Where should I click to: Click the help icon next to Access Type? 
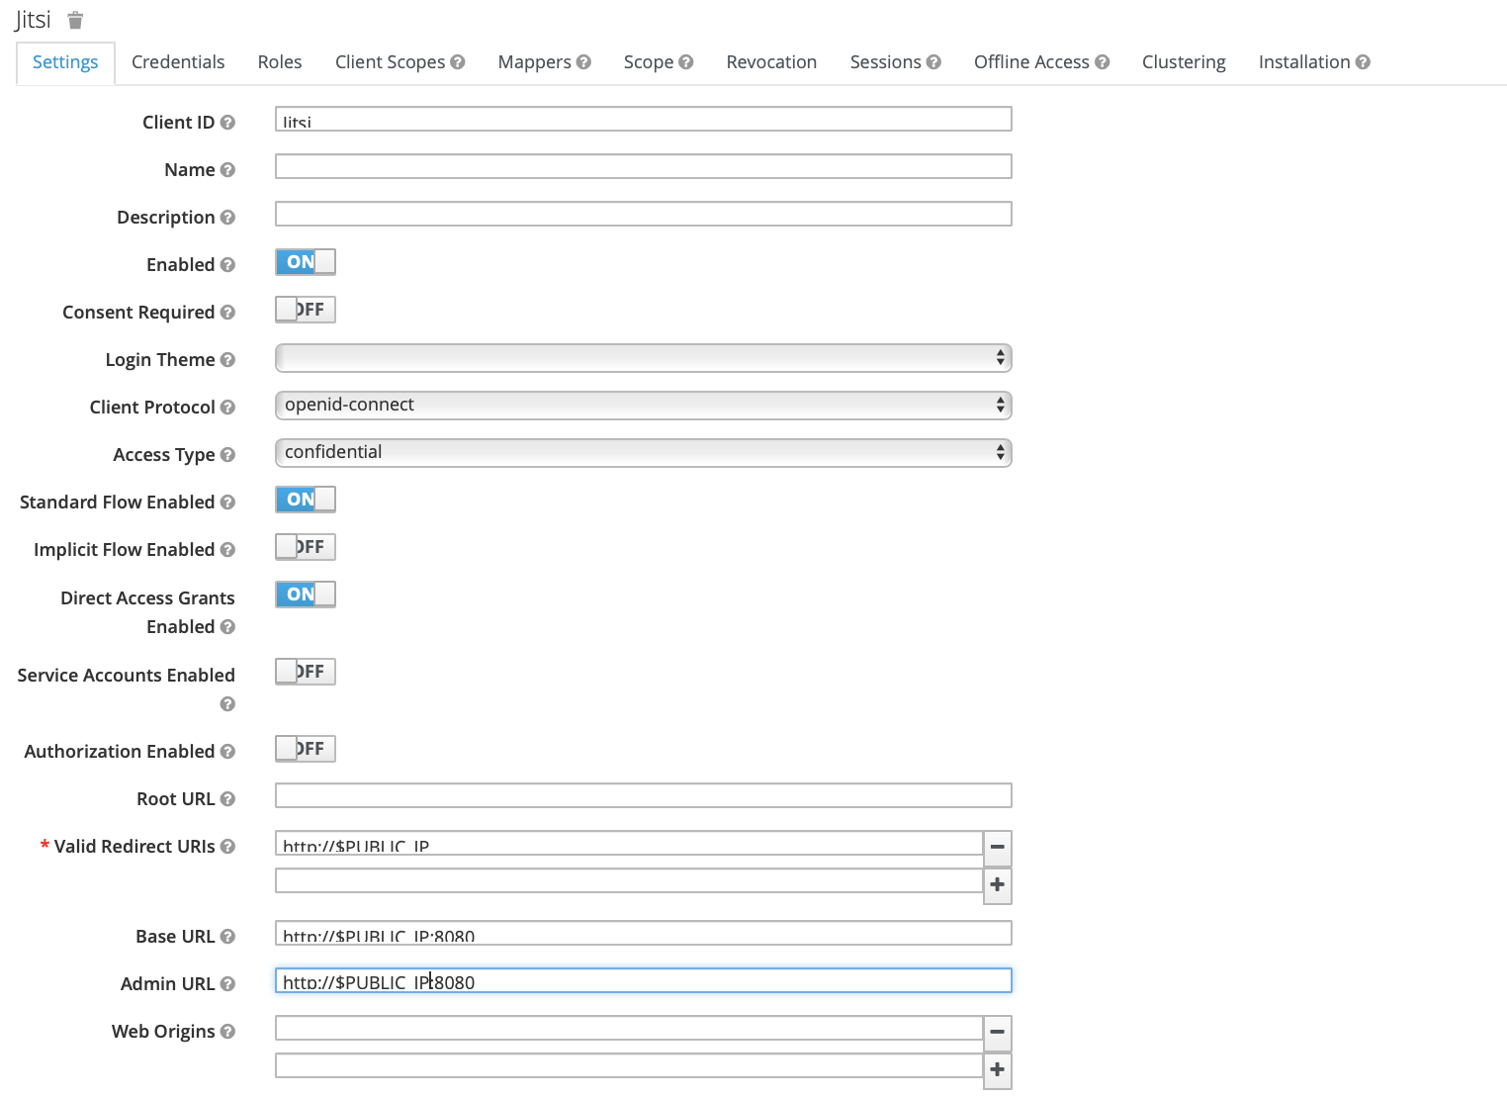click(x=228, y=455)
